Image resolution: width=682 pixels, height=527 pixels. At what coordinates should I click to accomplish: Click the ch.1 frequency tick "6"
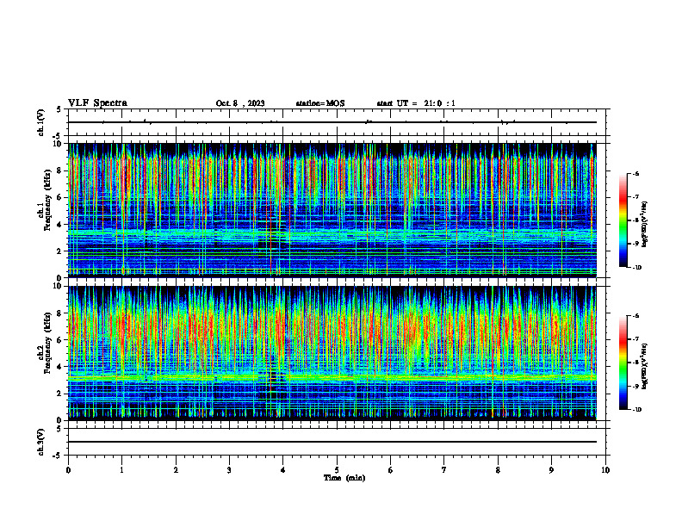(60, 198)
